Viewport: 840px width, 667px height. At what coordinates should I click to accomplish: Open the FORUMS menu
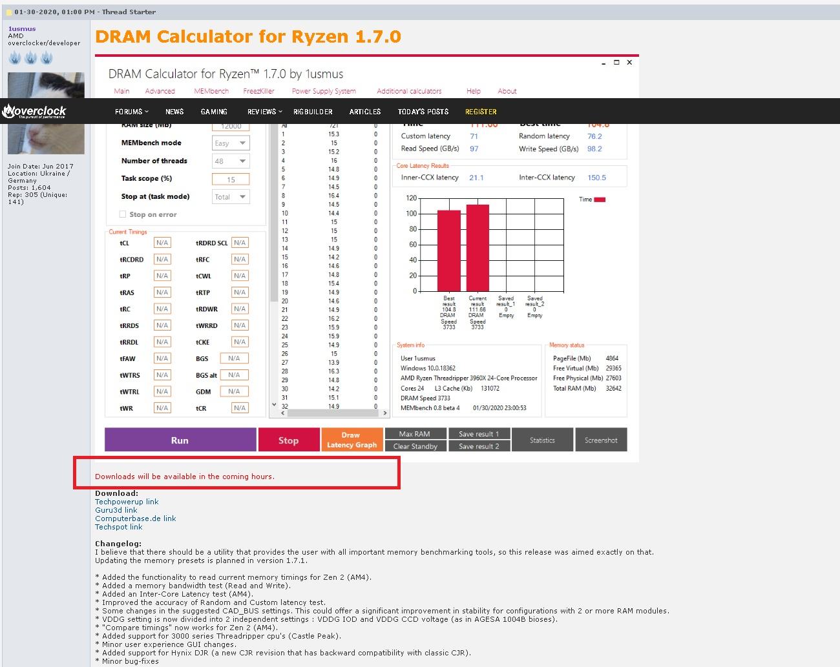131,112
